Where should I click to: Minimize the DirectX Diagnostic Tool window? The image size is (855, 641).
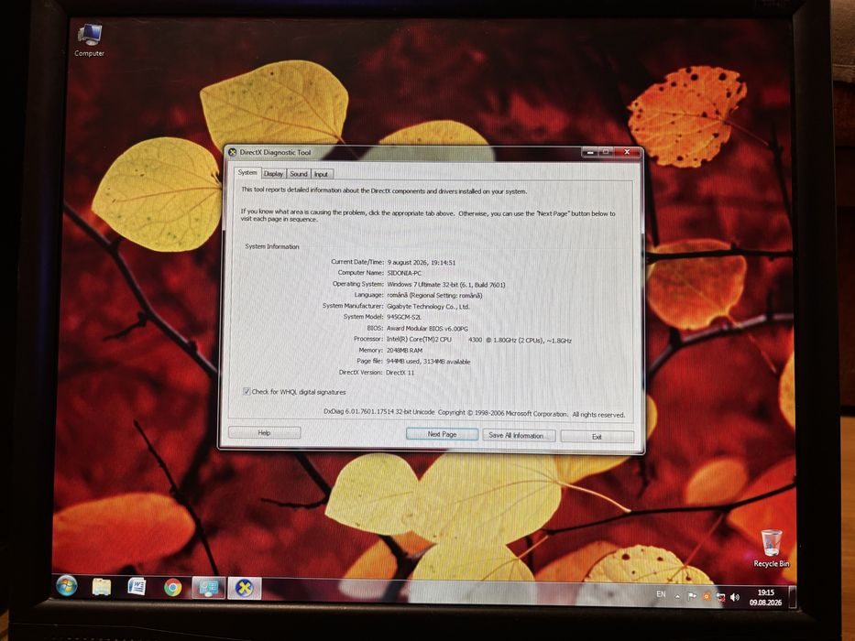click(589, 152)
